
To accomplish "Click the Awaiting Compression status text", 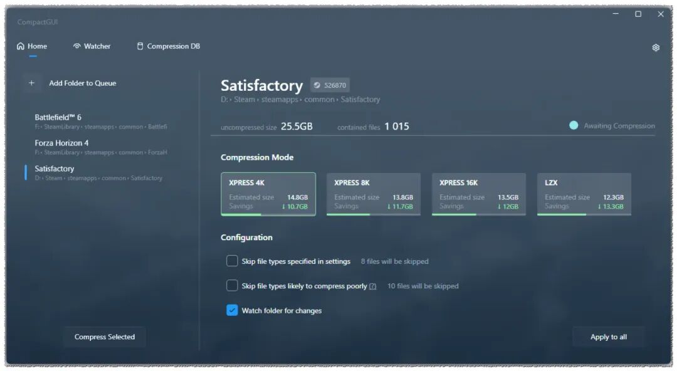I will click(619, 126).
